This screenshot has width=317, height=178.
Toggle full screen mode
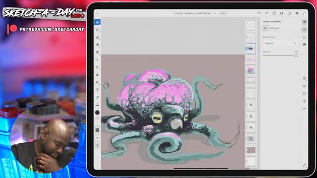pyautogui.click(x=305, y=13)
